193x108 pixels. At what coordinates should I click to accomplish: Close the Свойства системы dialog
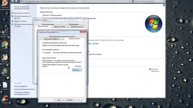(84, 19)
